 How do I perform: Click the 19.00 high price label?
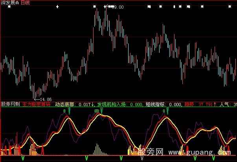[119, 7]
